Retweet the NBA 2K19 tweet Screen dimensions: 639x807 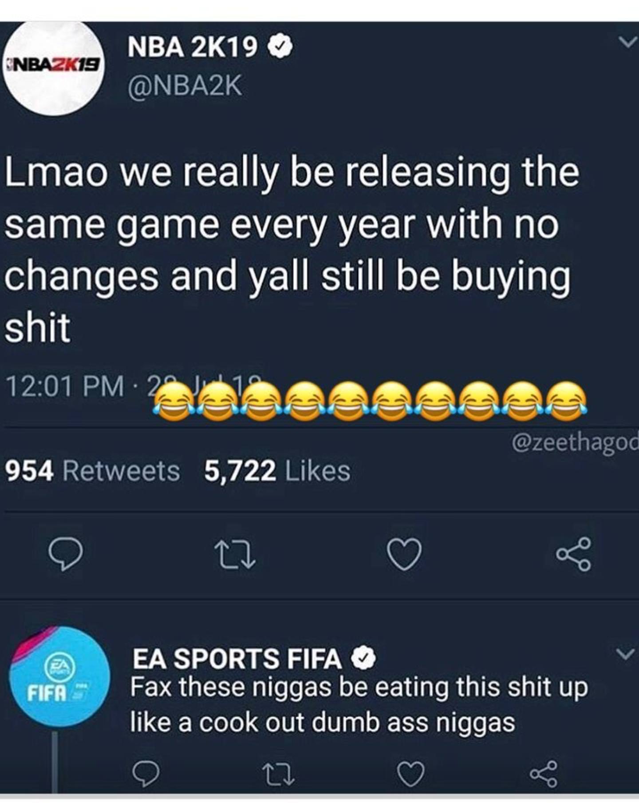[x=235, y=554]
